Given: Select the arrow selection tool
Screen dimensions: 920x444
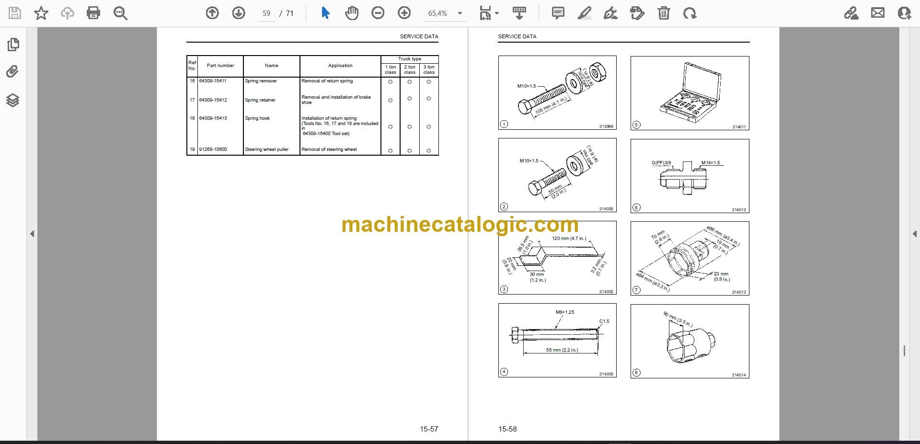Looking at the screenshot, I should tap(325, 13).
